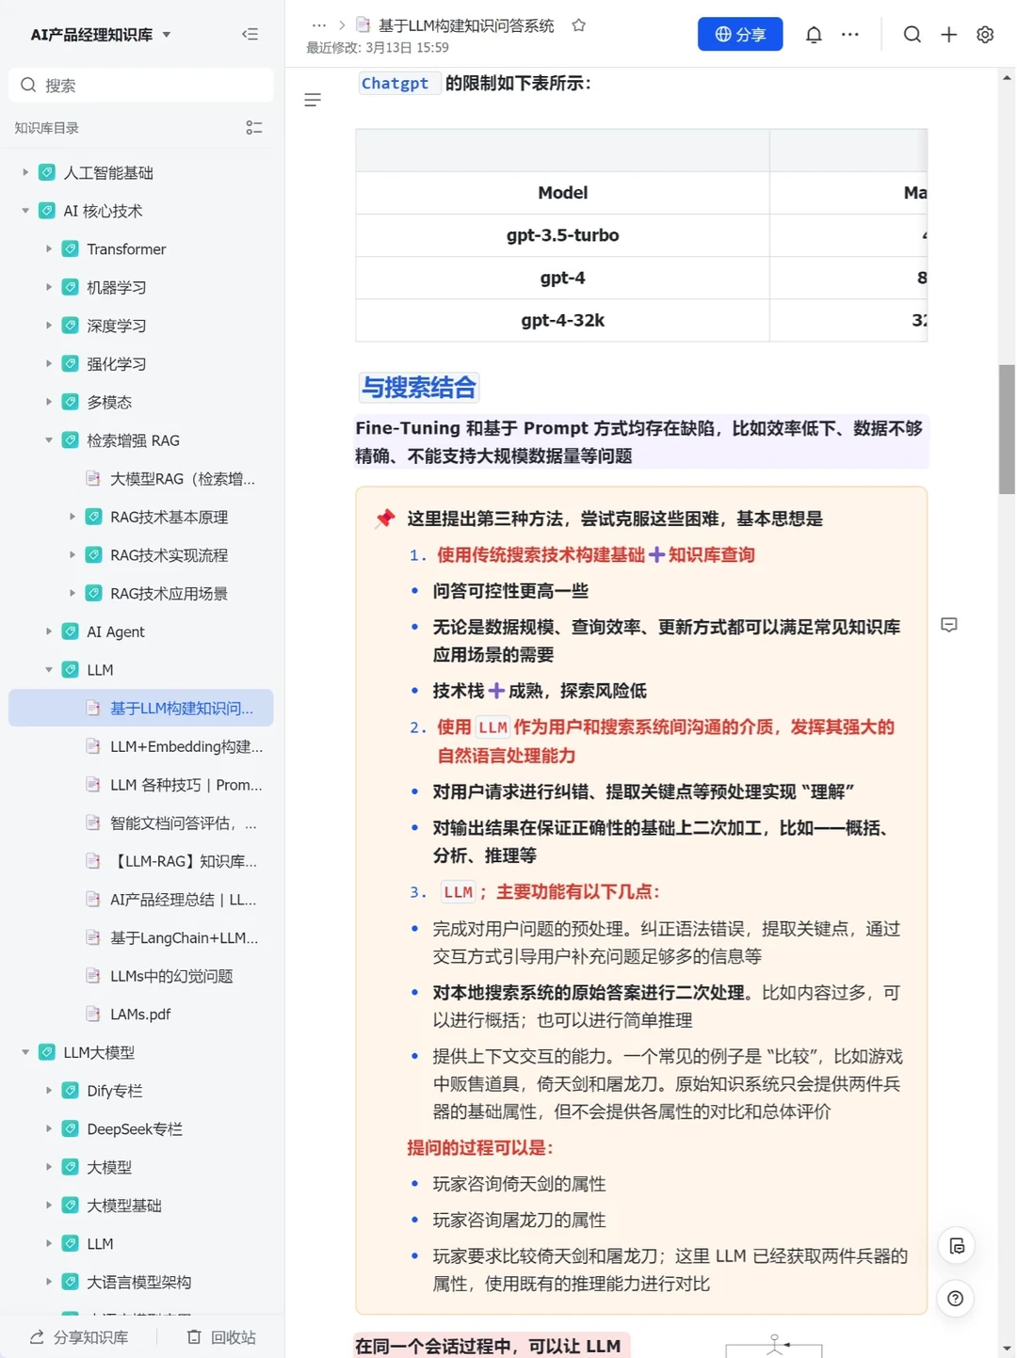Click 分享知识库 at the bottom
Image resolution: width=1017 pixels, height=1358 pixels.
[x=79, y=1336]
